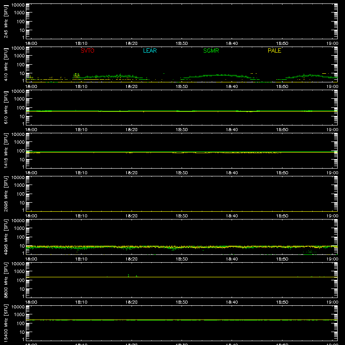Viewport: 345px width, 345px height.
Task: Click the red SVTO station label
Action: point(88,50)
